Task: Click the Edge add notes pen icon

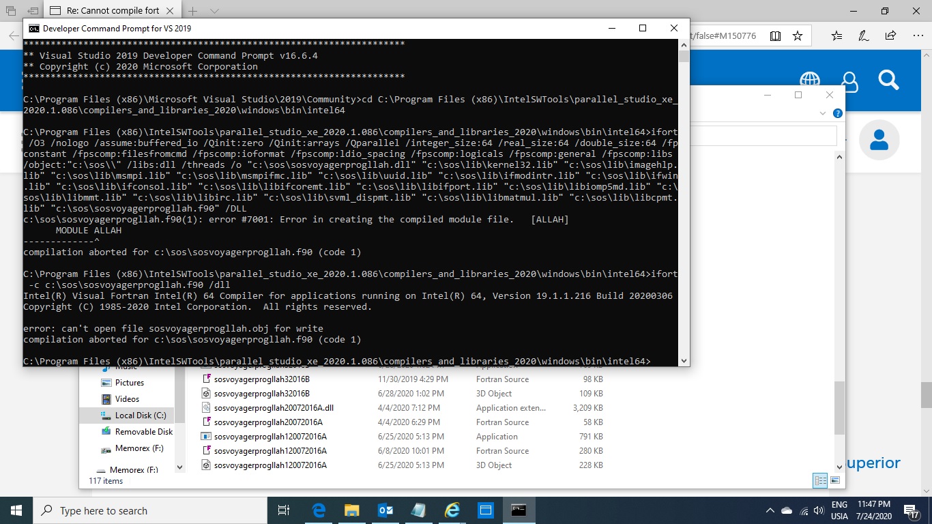Action: [x=864, y=35]
